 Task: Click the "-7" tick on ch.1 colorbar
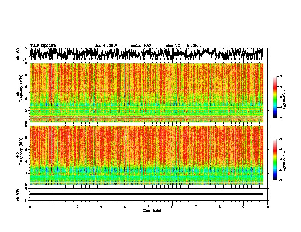(x=280, y=118)
